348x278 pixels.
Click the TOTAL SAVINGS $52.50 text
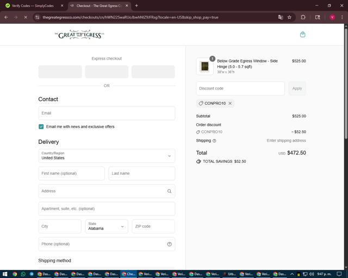pos(224,161)
